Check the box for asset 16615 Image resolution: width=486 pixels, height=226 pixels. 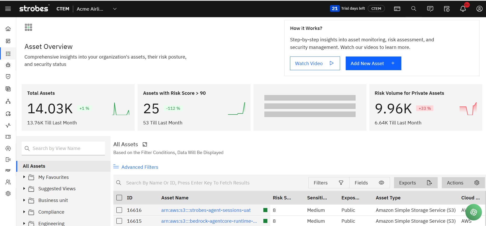[x=119, y=221]
